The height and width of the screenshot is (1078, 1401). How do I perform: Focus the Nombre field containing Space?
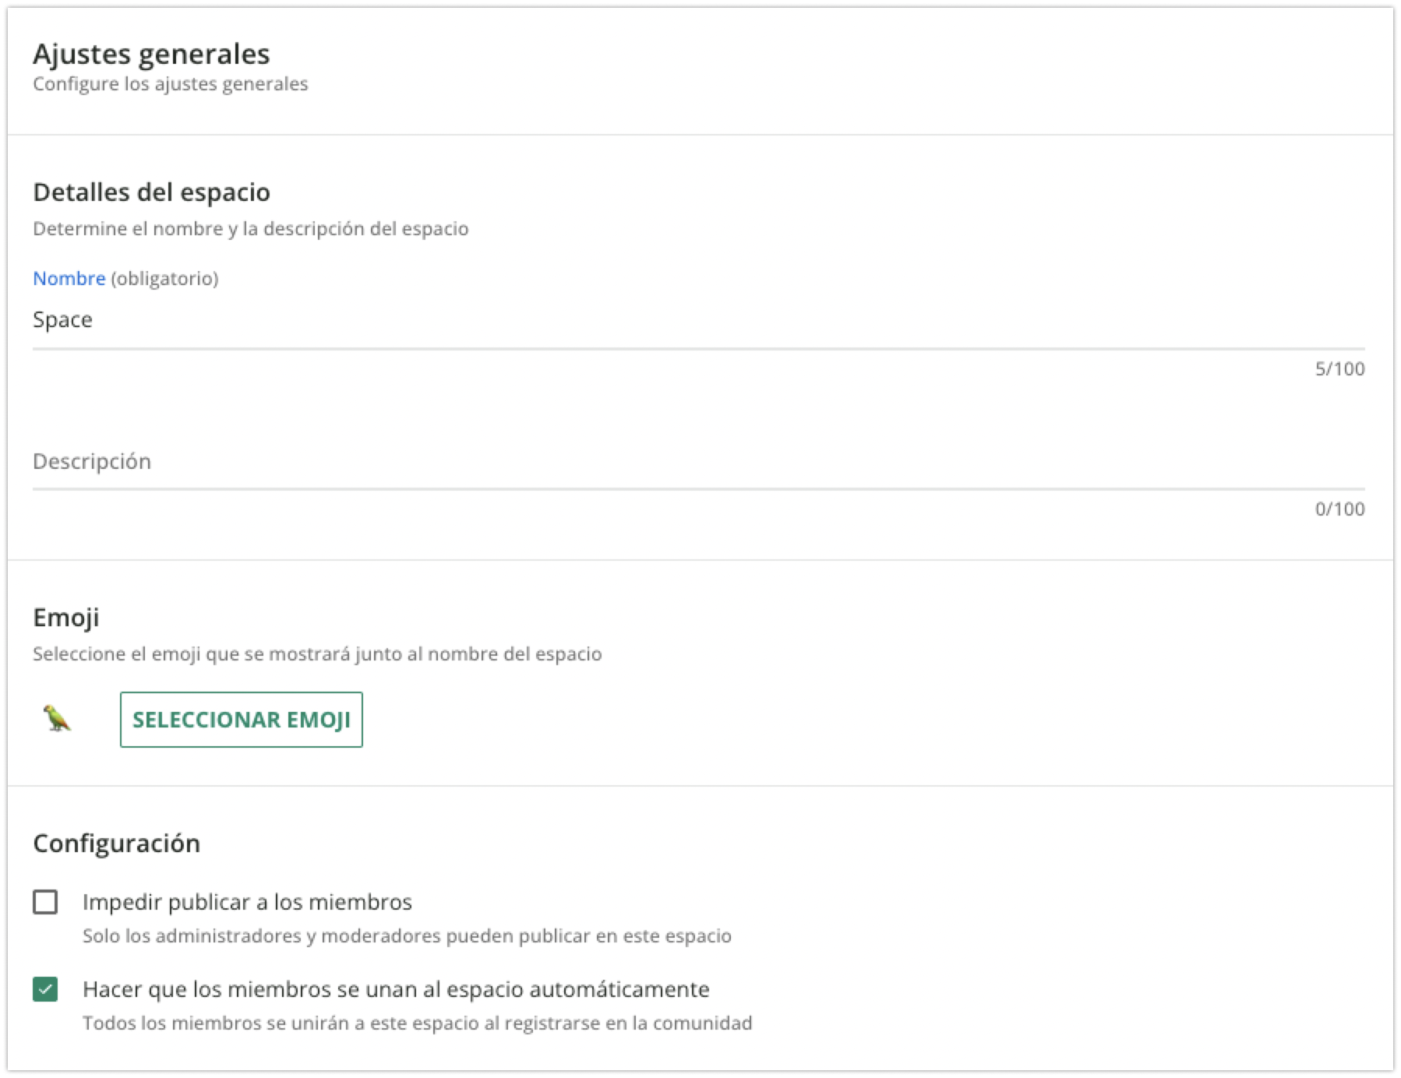coord(697,320)
